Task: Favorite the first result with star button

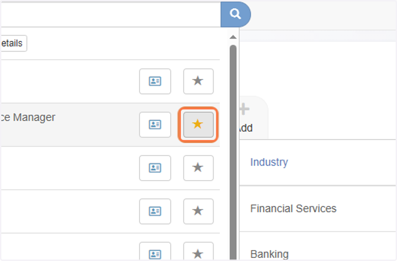Action: click(x=198, y=81)
